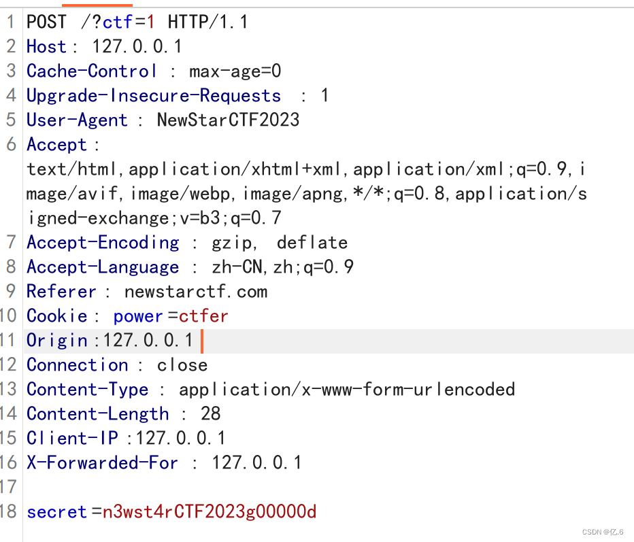Select the 'secret' body parameter on line 18
634x542 pixels.
(56, 511)
